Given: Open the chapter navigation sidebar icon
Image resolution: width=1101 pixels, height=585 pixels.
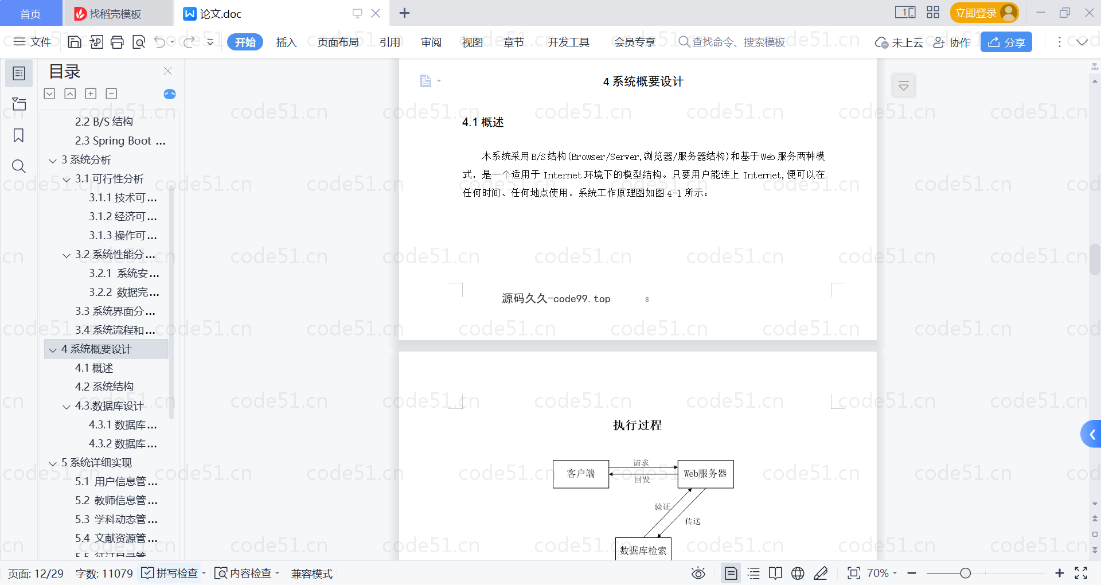Looking at the screenshot, I should point(19,104).
